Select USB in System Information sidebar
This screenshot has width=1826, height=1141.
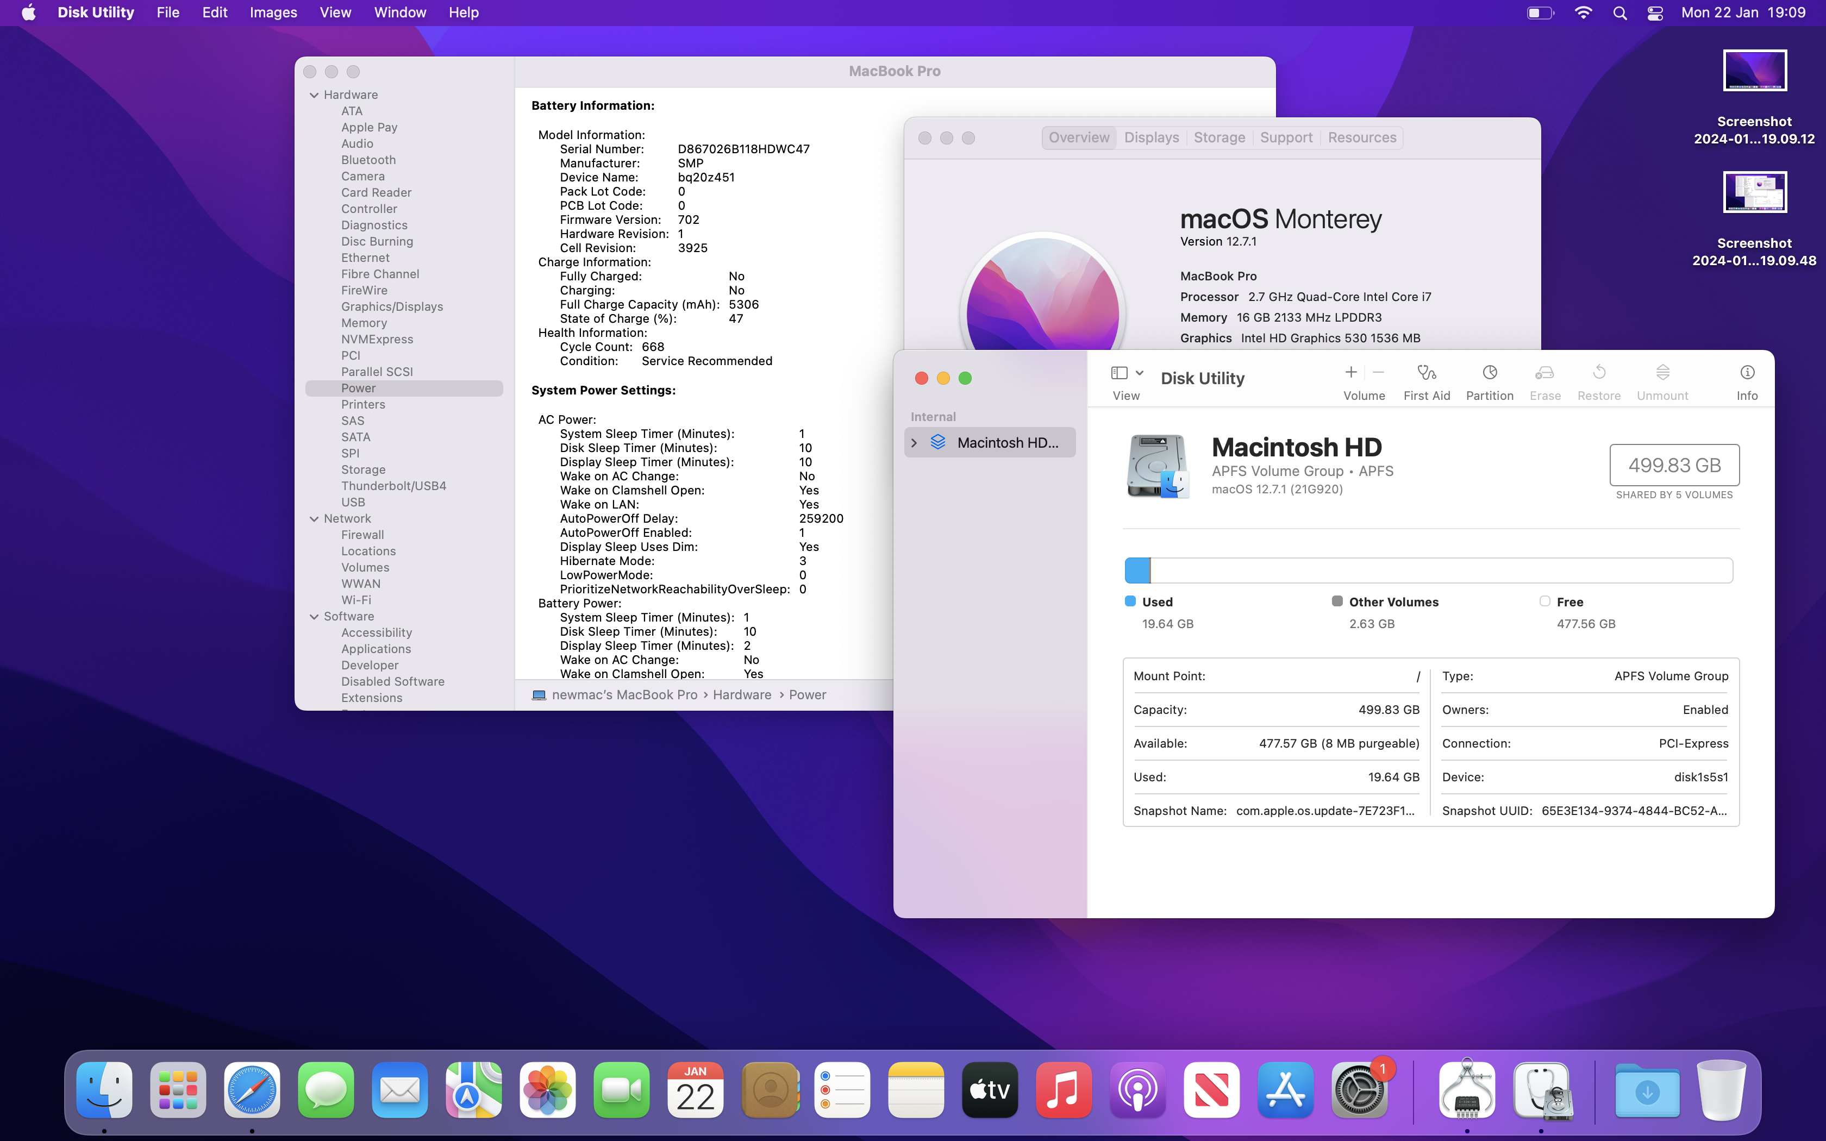pyautogui.click(x=353, y=503)
